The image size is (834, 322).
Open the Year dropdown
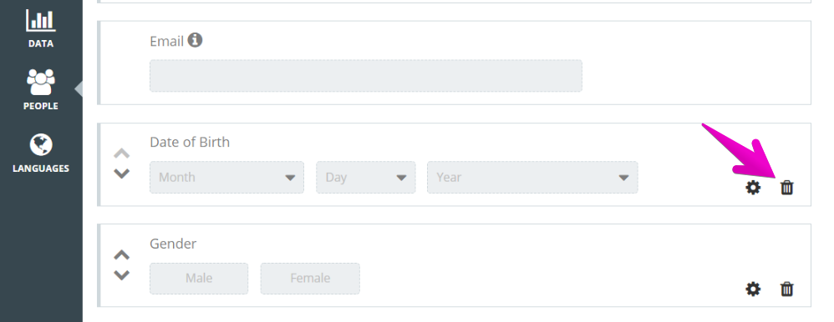click(x=532, y=178)
